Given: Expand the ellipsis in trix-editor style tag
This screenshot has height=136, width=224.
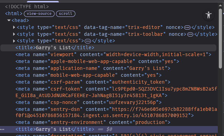Looking at the screenshot, I should [x=187, y=28].
